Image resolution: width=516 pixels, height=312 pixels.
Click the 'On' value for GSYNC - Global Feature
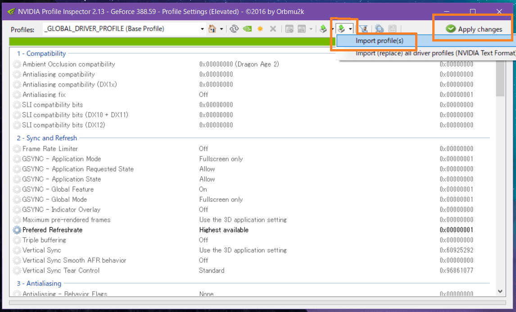(x=203, y=189)
